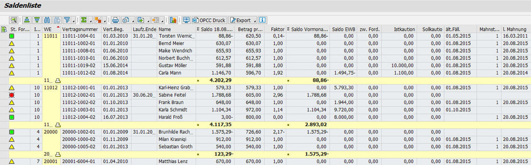531x165 pixels.
Task: Click the Export button
Action: click(x=243, y=20)
